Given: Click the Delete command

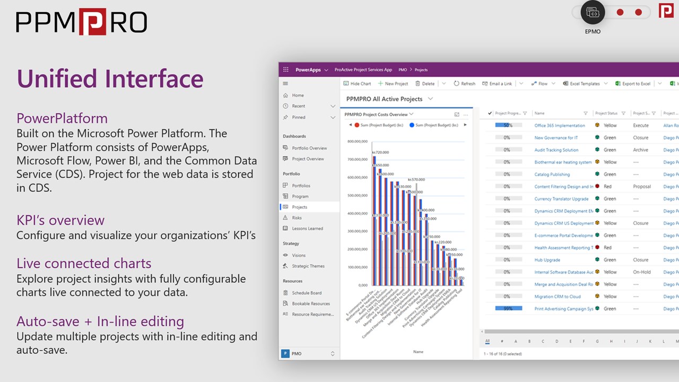Looking at the screenshot, I should pos(425,83).
